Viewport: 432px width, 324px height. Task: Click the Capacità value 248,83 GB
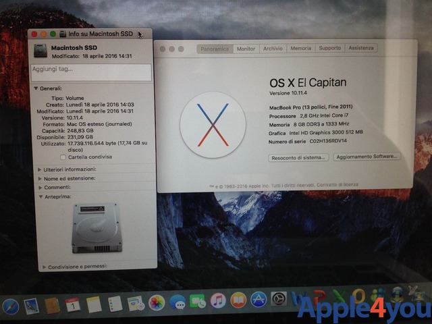point(80,130)
